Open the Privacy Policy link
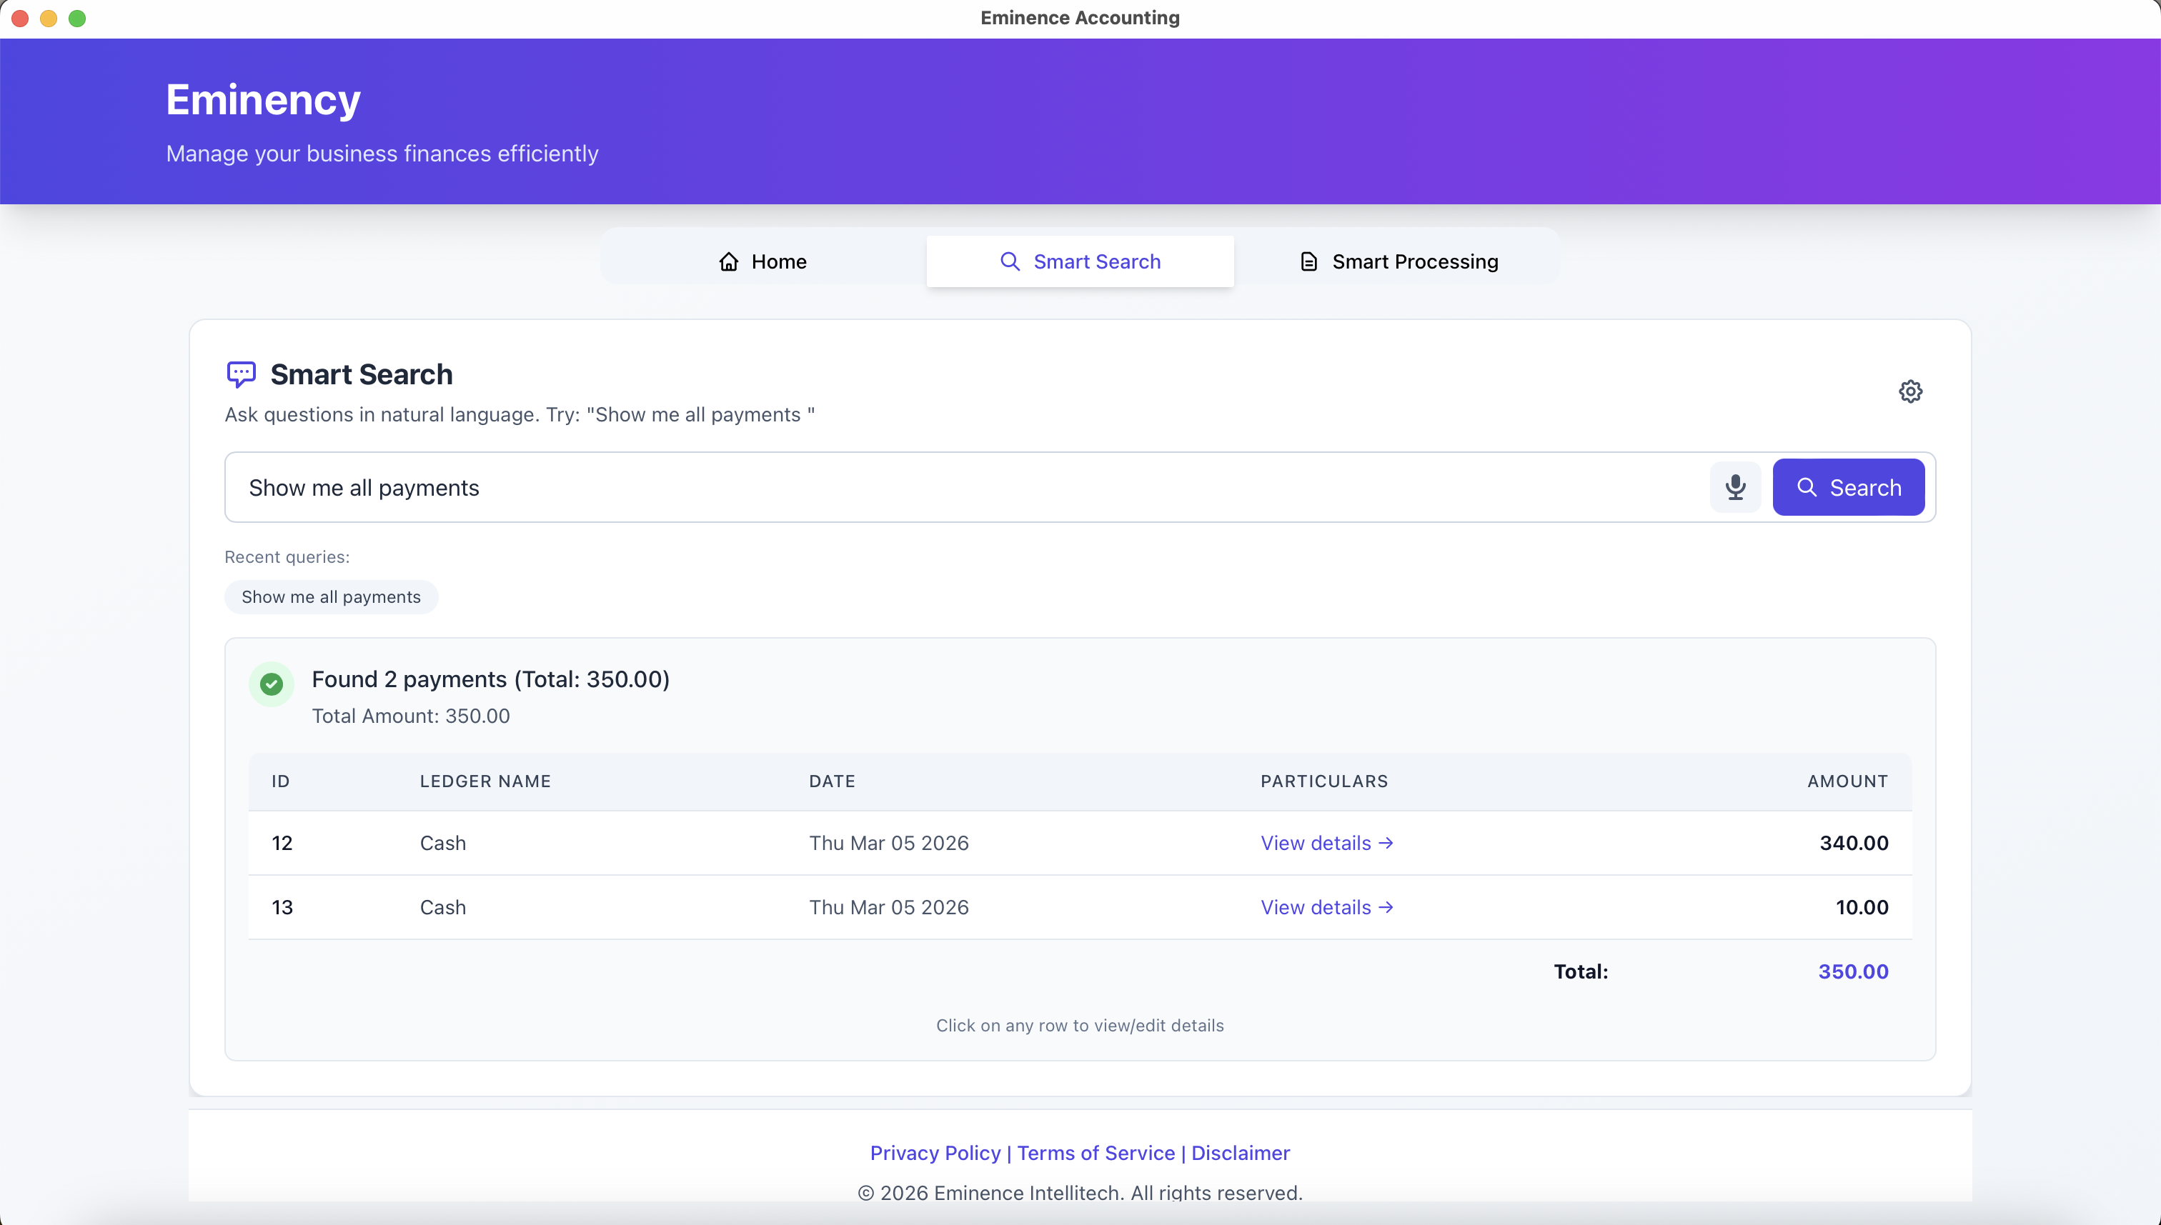This screenshot has width=2161, height=1225. (x=935, y=1153)
